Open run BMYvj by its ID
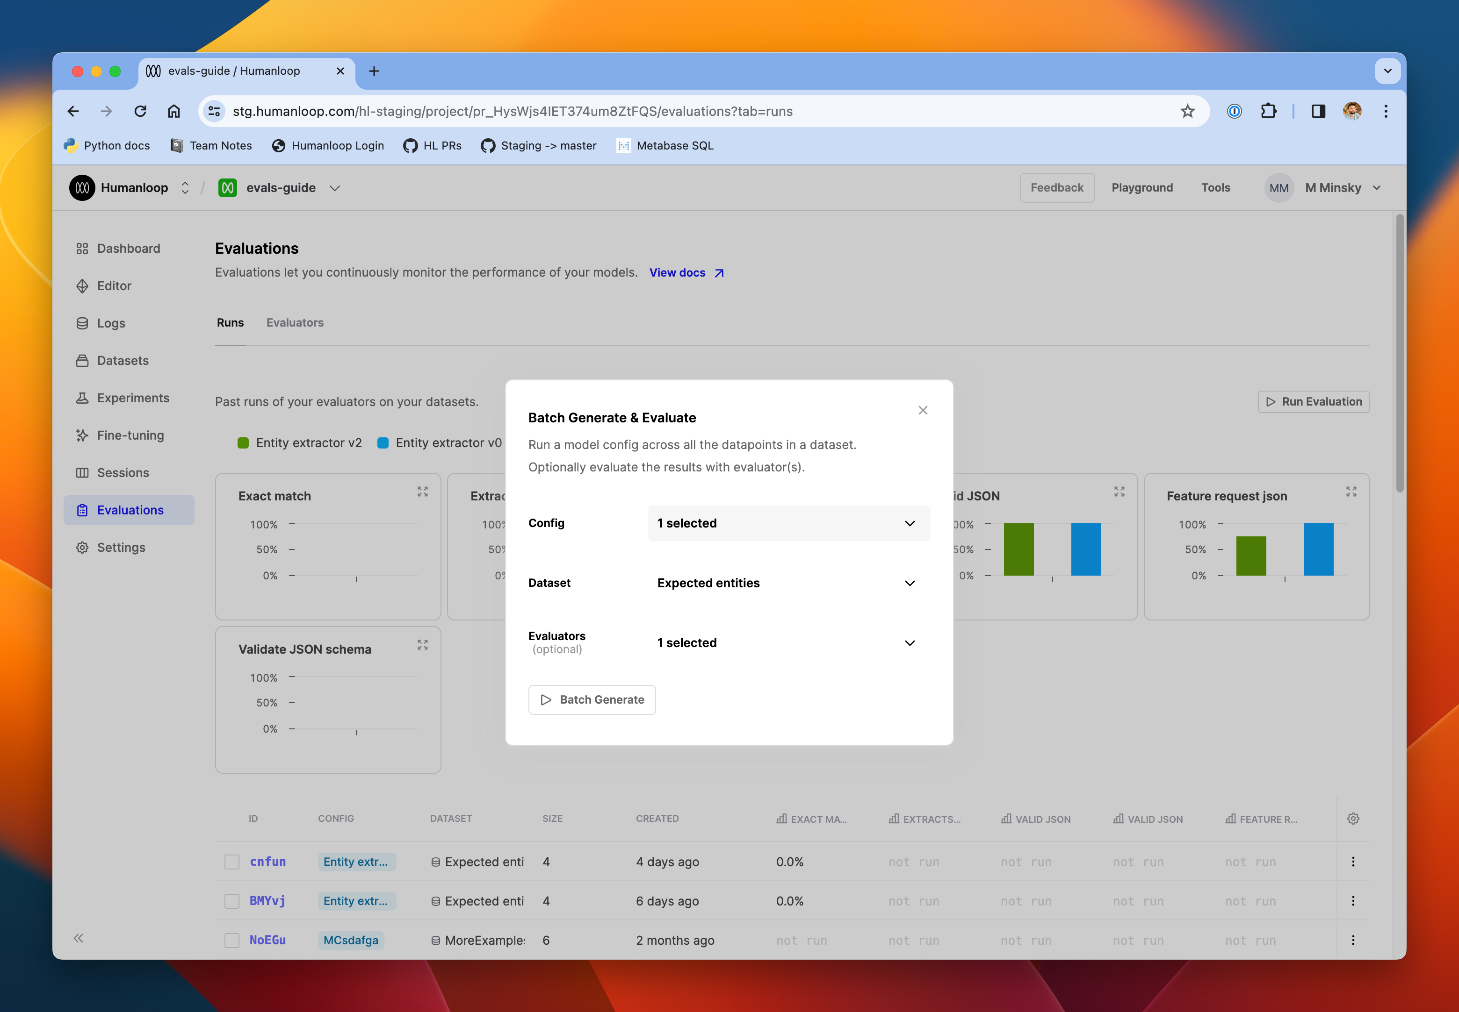This screenshot has height=1012, width=1459. pos(267,901)
